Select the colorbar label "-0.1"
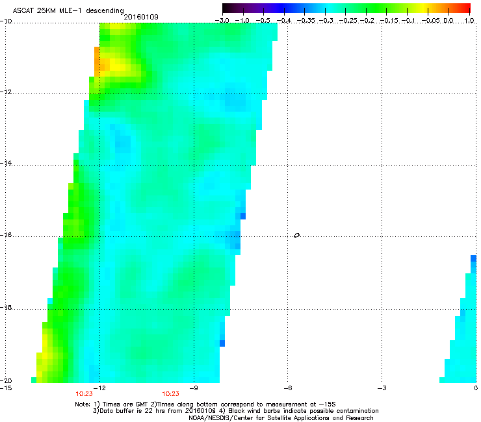Viewport: 481px width, 422px height. pyautogui.click(x=408, y=21)
